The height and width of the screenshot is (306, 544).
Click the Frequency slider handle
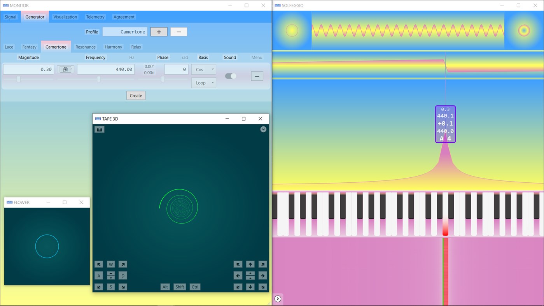coord(99,79)
